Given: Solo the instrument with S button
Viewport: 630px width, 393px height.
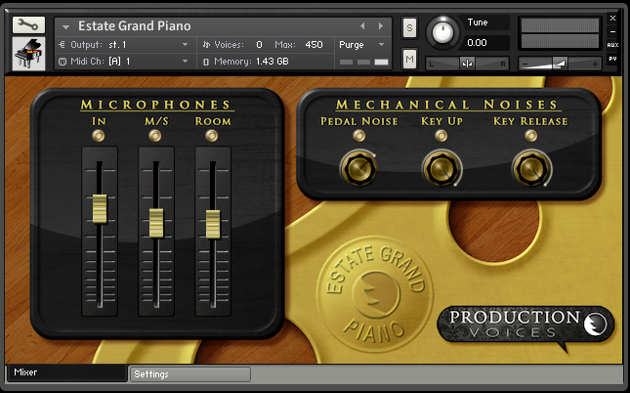Looking at the screenshot, I should click(x=409, y=27).
